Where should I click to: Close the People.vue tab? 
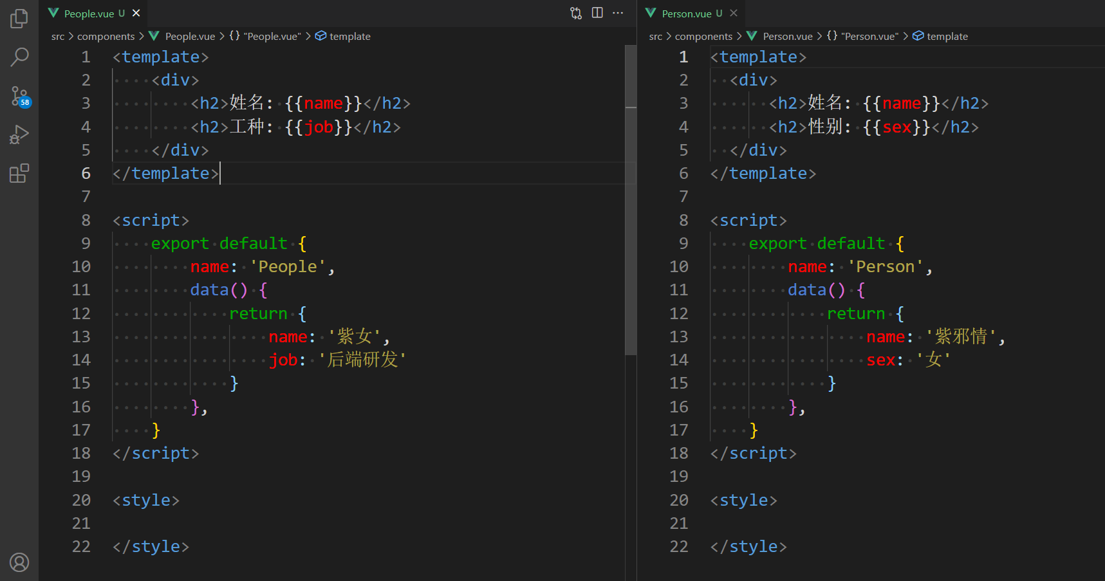tap(136, 13)
